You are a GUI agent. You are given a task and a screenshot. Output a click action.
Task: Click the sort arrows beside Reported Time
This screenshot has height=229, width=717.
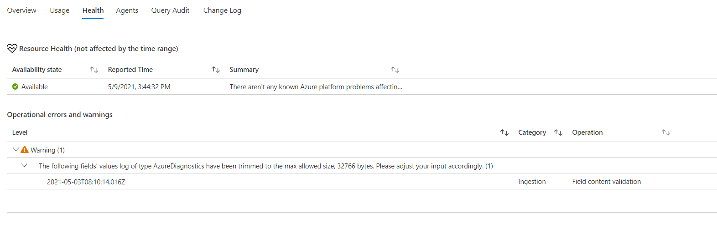tap(216, 70)
